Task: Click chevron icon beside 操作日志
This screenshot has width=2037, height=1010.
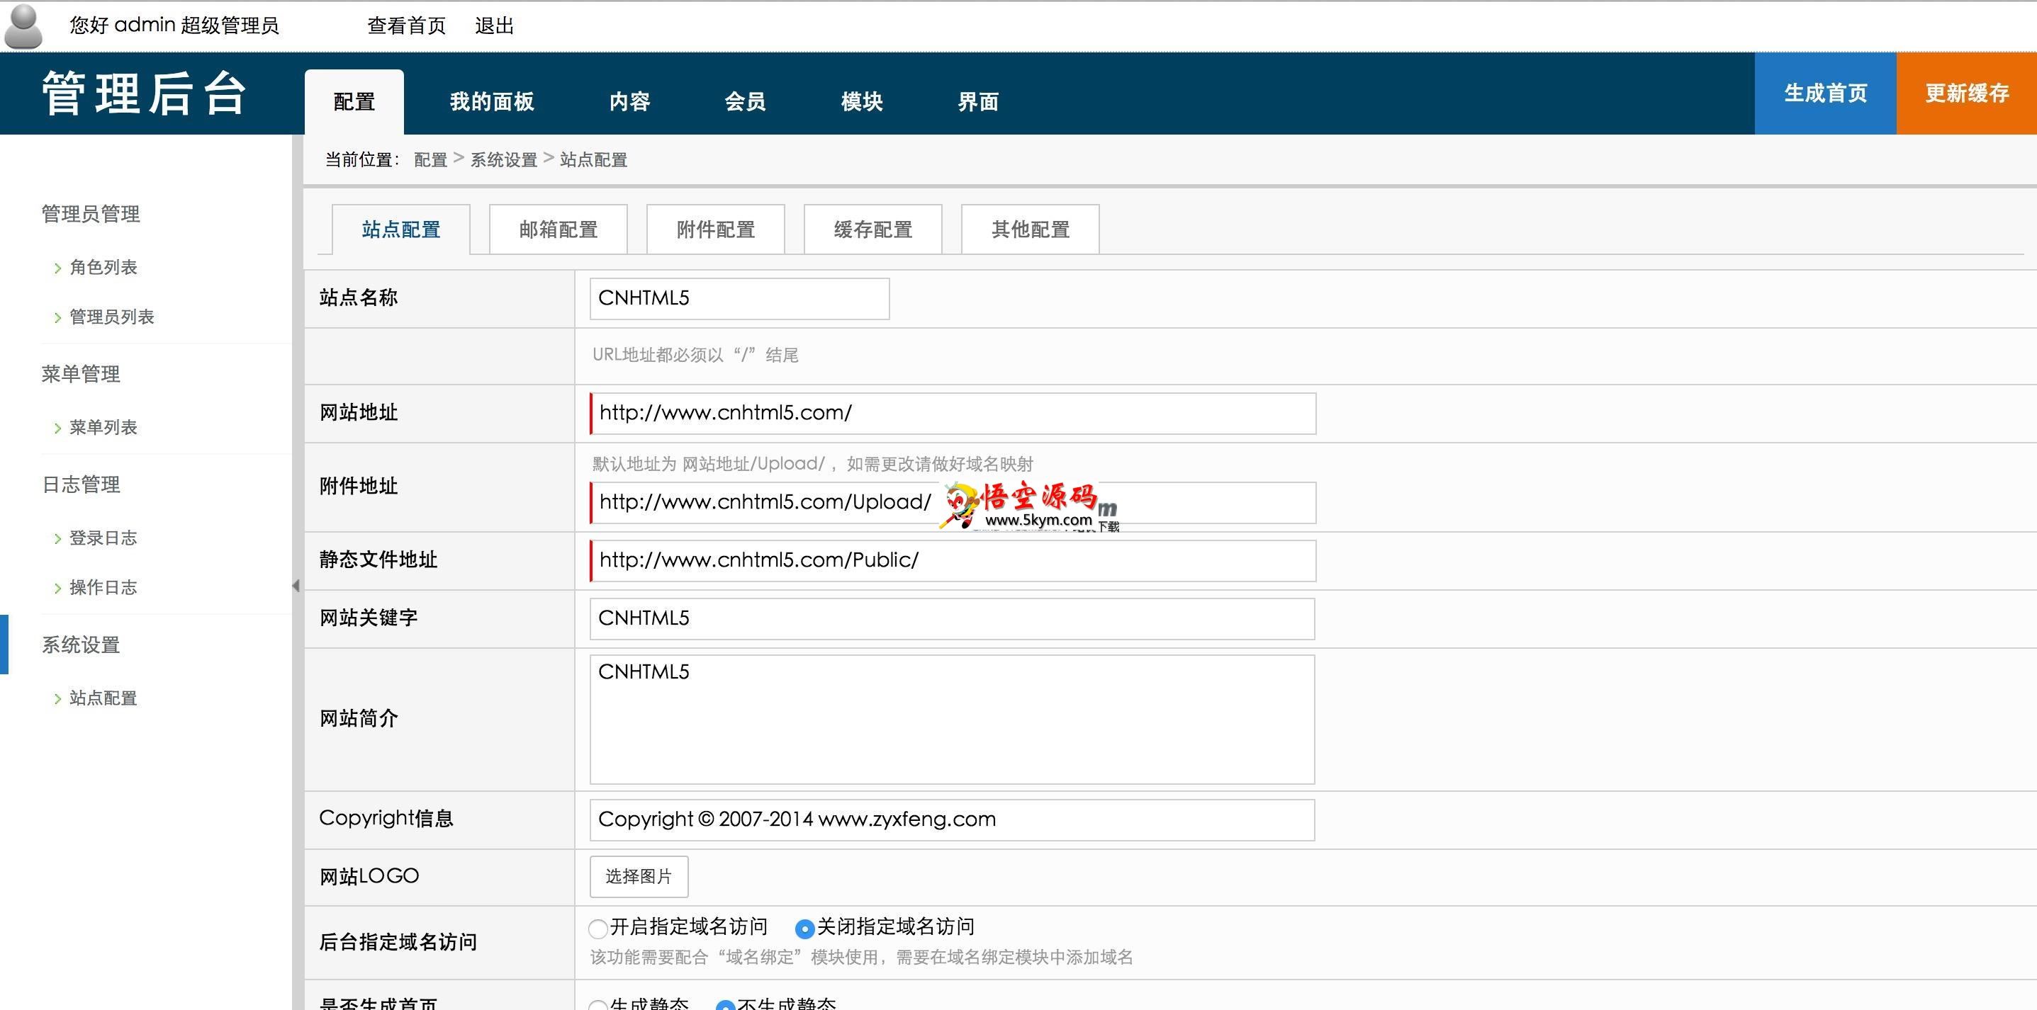Action: click(x=57, y=588)
